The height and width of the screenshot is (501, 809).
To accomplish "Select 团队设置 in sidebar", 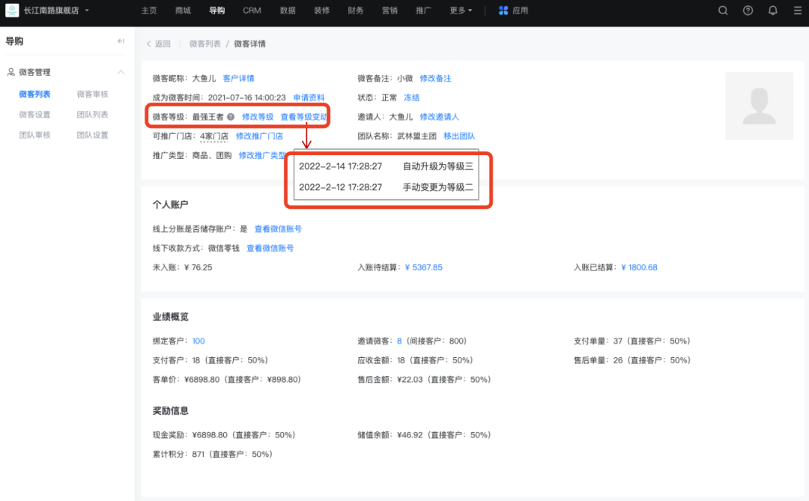I will [92, 136].
